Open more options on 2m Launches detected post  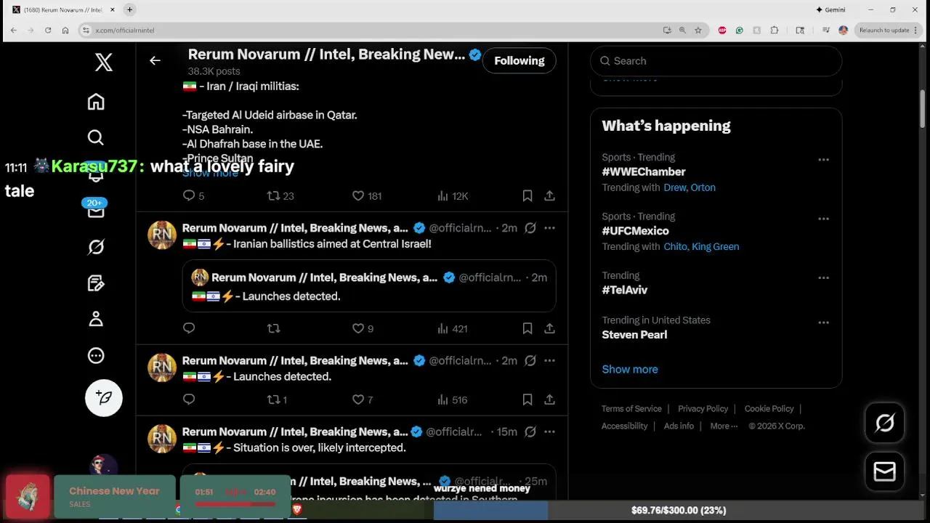coord(550,361)
